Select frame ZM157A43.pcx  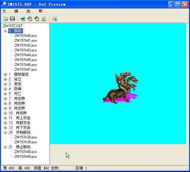[26, 50]
